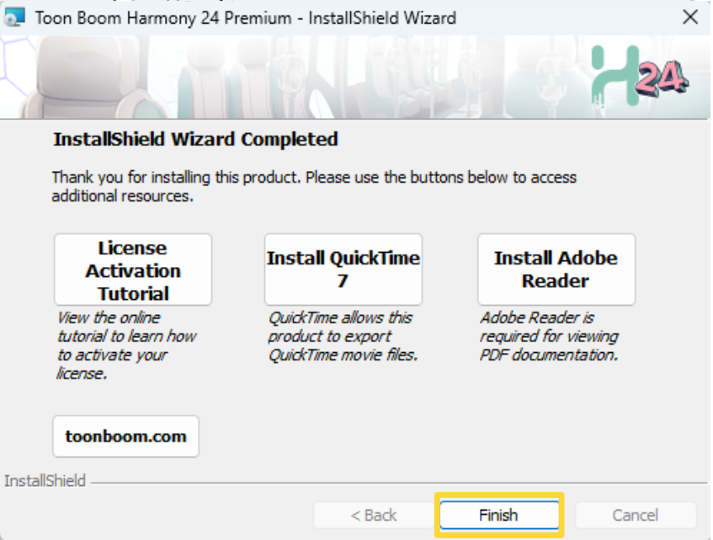Click the horizontal separator line beside InstallShield
The width and height of the screenshot is (713, 540).
[x=396, y=484]
